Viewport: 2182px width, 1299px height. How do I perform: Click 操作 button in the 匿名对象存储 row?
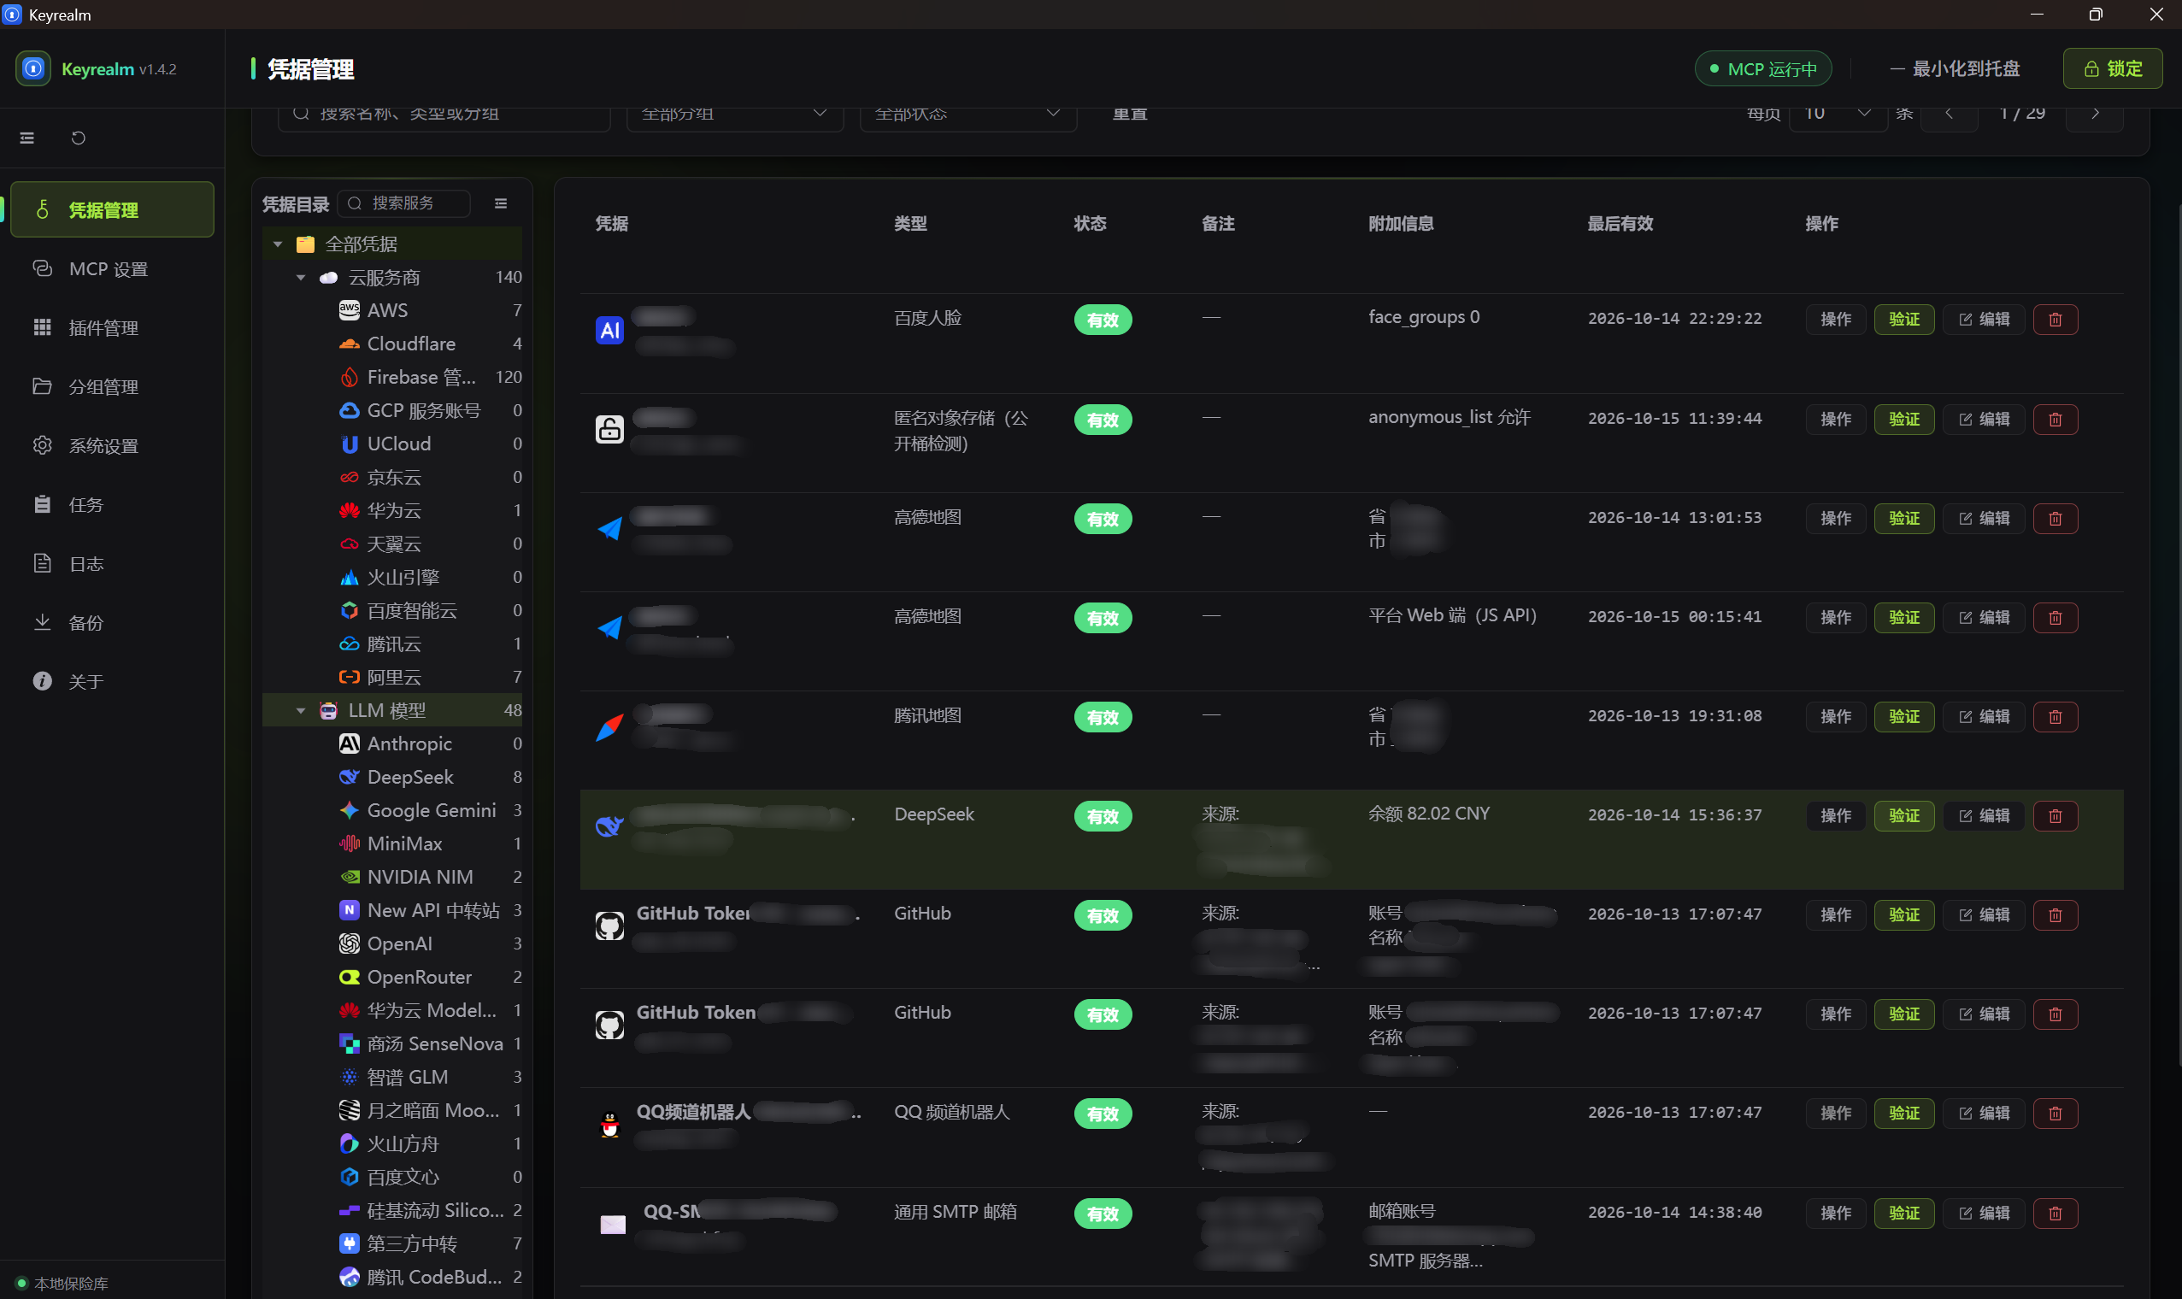click(1835, 419)
